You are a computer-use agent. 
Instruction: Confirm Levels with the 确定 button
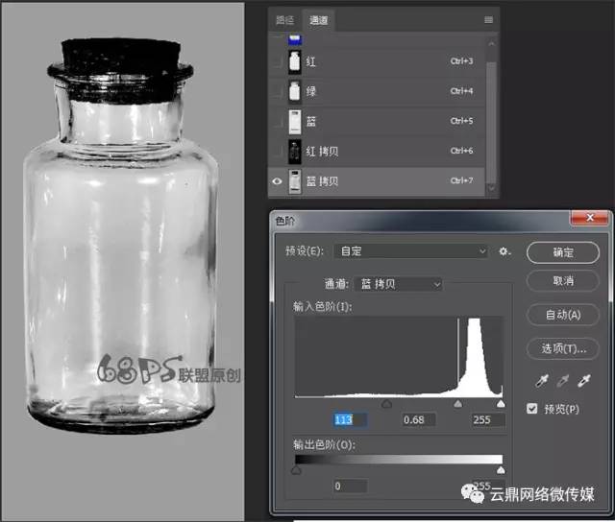click(562, 252)
